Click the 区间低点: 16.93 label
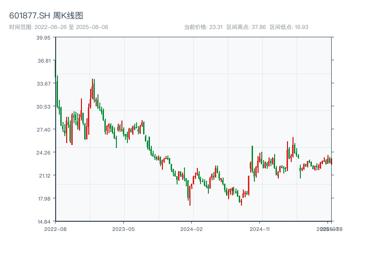 tap(288, 27)
